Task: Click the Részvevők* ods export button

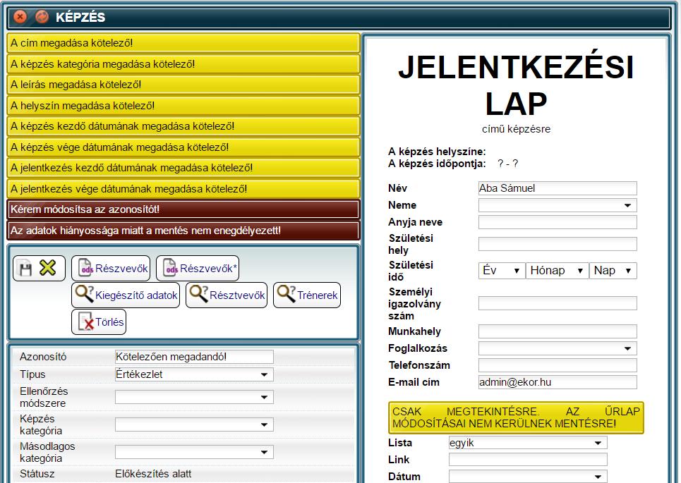Action: click(198, 269)
